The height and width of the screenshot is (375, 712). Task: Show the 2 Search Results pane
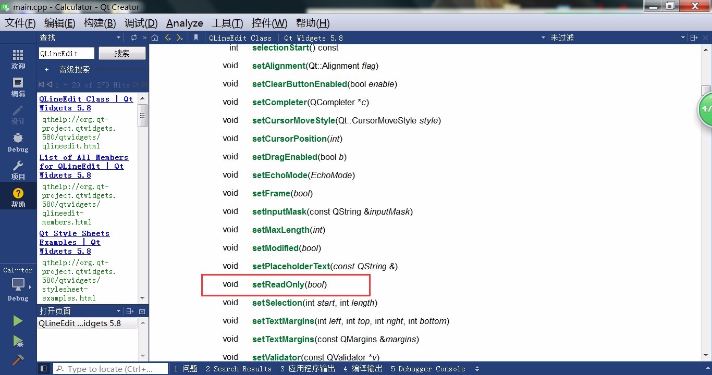(x=238, y=369)
